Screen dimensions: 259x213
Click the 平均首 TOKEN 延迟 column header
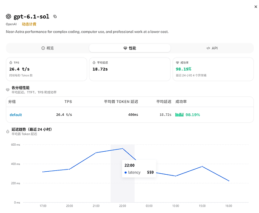(x=121, y=102)
